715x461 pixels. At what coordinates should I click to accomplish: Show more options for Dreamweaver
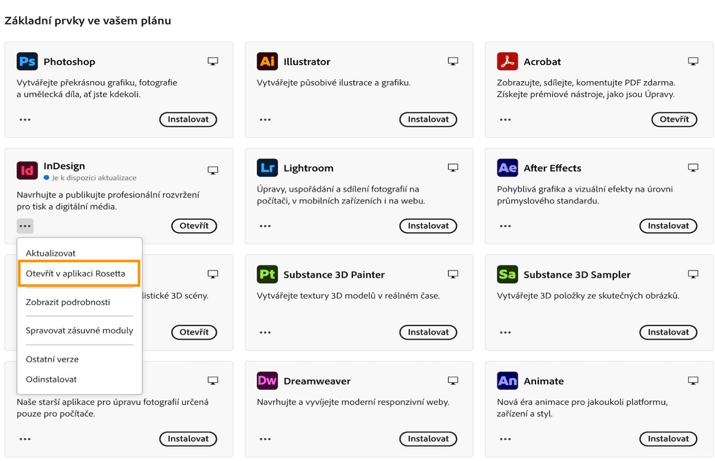coord(265,439)
